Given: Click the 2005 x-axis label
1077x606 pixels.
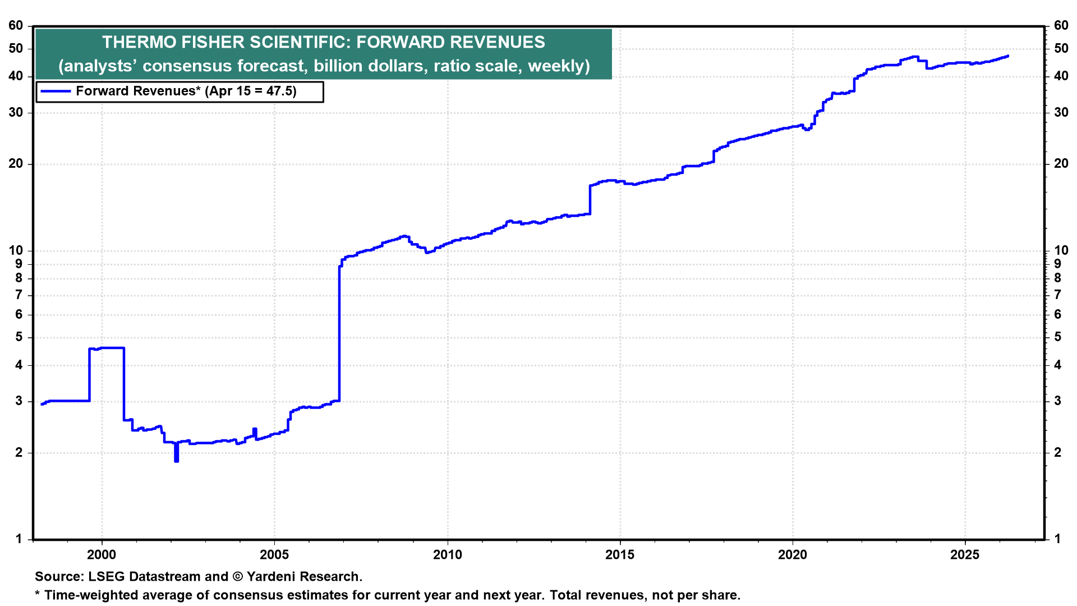Looking at the screenshot, I should pos(274,555).
